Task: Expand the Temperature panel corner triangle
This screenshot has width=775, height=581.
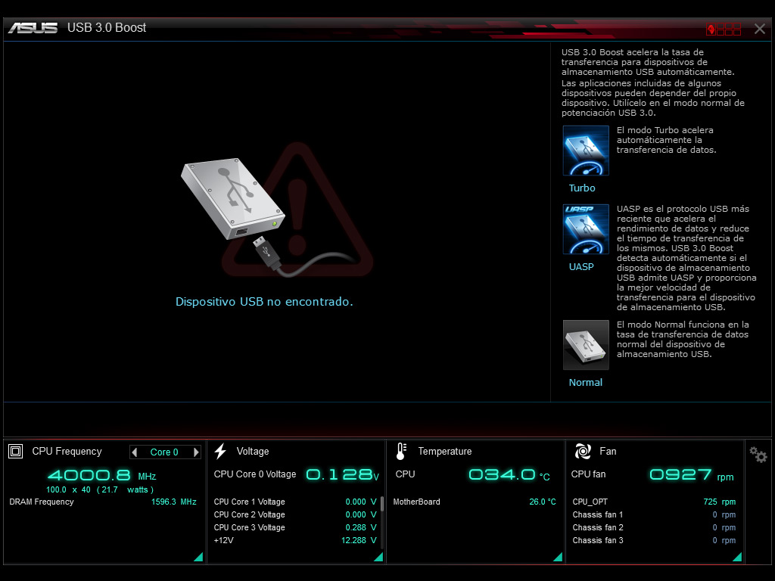Action: click(x=558, y=557)
